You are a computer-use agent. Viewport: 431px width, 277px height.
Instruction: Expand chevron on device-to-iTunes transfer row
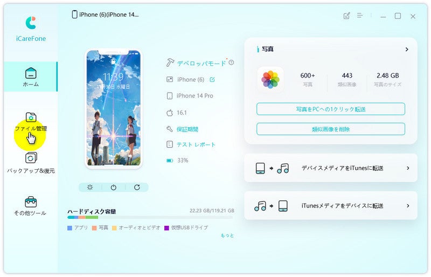pos(408,168)
